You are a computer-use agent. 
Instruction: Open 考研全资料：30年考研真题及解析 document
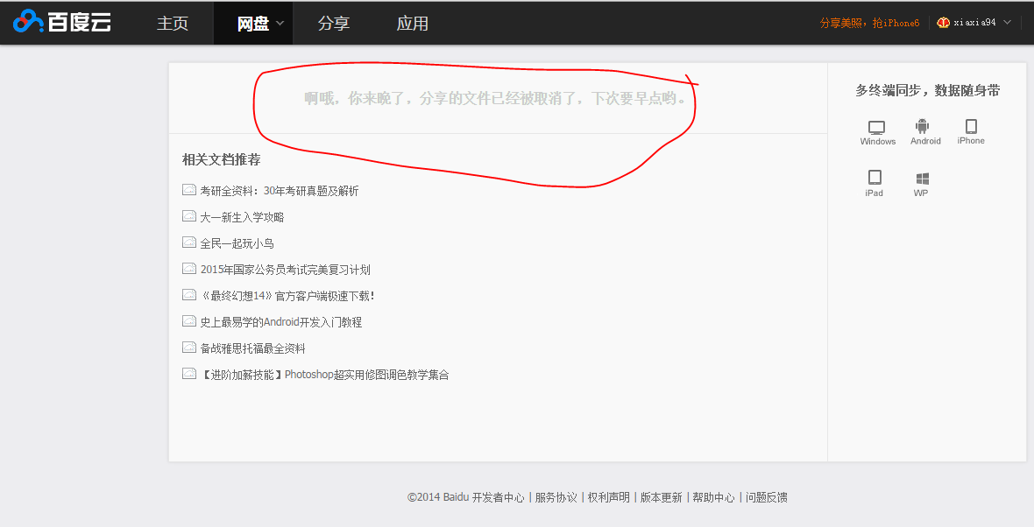point(279,191)
